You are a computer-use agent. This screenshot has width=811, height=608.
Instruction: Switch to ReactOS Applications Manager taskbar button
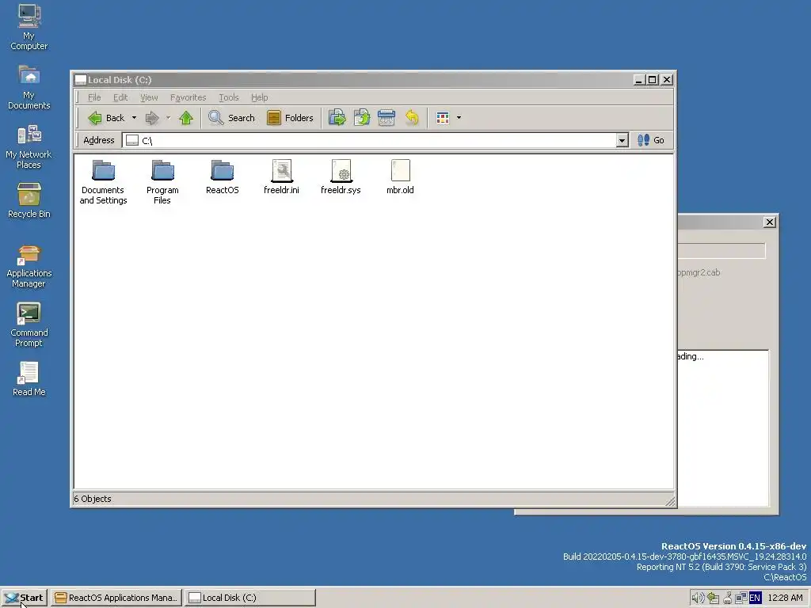point(116,598)
